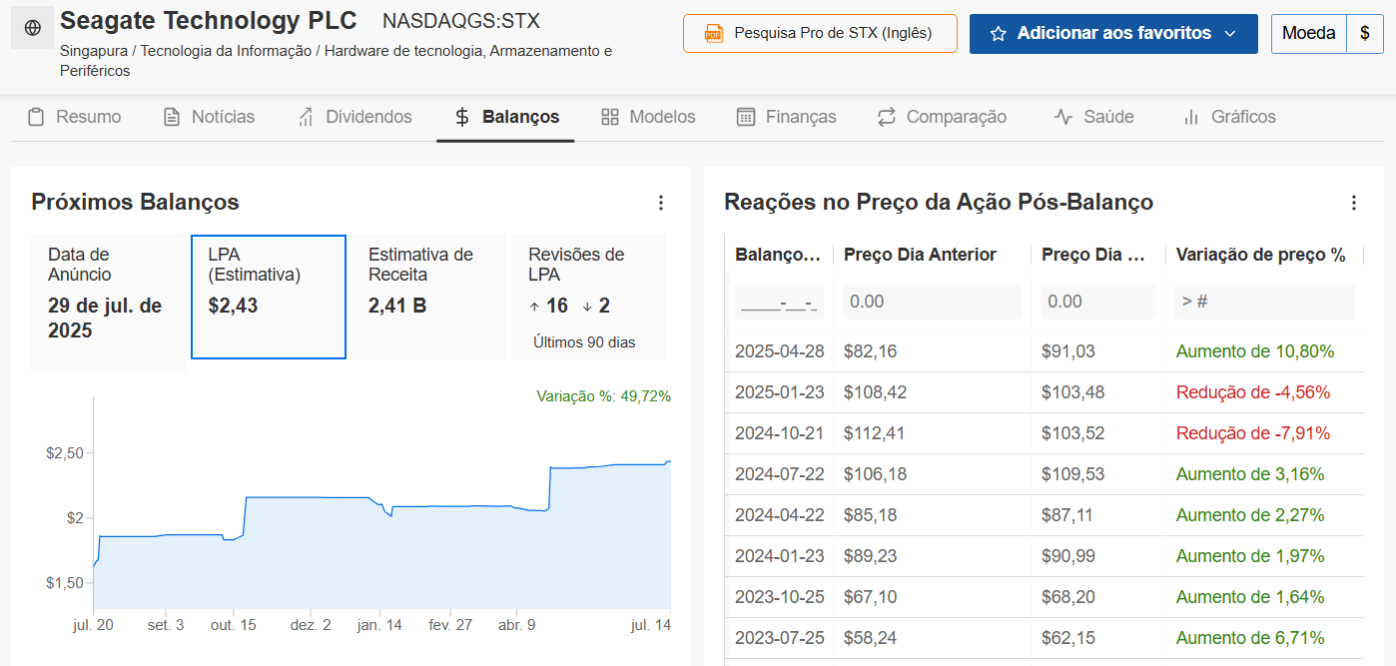Click the Moeda currency button
Screen dimensions: 1396x666
1308,34
